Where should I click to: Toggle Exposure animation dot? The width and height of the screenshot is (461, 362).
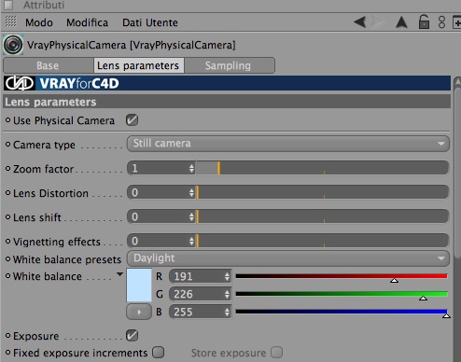(x=7, y=336)
